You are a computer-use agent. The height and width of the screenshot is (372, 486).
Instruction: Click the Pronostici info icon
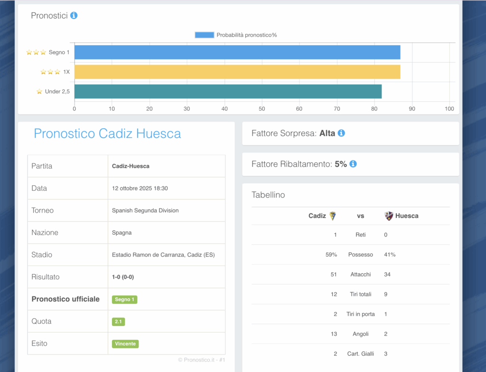[x=74, y=16]
